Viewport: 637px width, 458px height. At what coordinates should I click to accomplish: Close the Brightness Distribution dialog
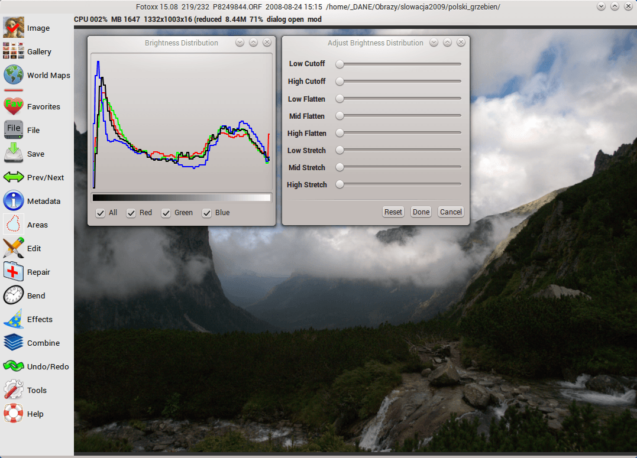pos(267,43)
